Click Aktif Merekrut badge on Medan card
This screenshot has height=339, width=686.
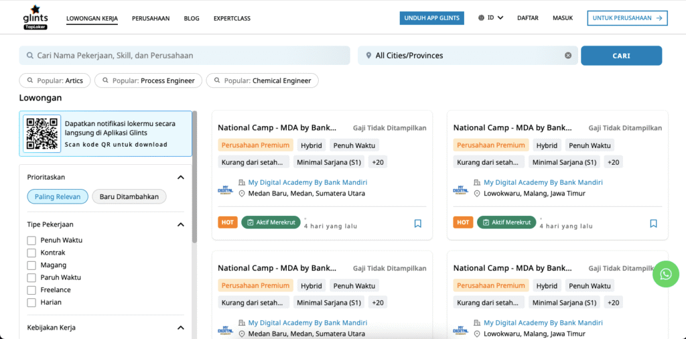(x=271, y=222)
